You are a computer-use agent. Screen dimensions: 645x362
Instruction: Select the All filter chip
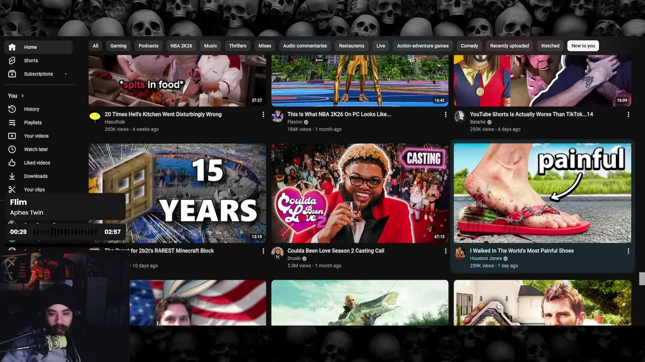[x=95, y=46]
